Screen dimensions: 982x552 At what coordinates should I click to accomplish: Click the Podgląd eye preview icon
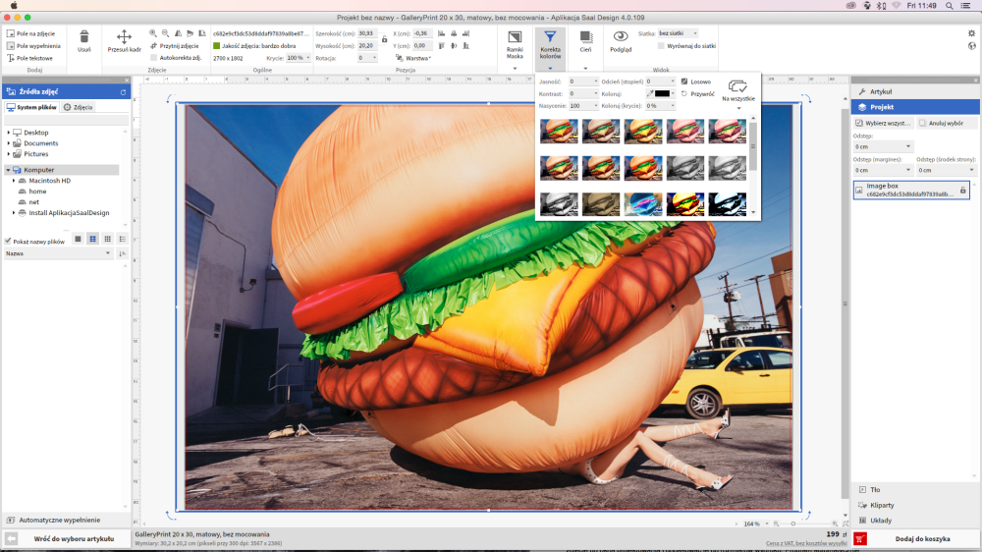point(621,36)
